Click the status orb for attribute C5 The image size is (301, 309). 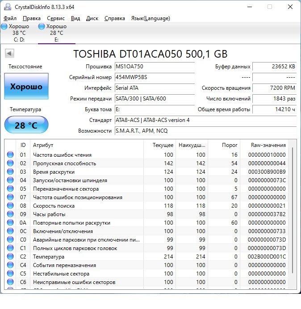(10, 274)
